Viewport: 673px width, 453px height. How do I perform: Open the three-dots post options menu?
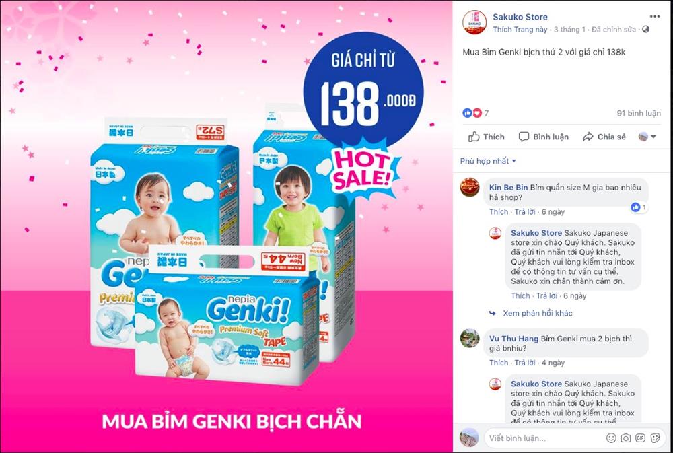click(654, 17)
